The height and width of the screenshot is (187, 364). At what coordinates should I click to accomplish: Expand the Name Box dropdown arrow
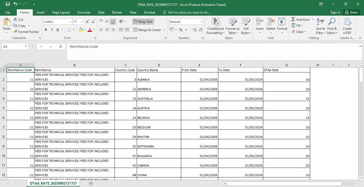[26, 46]
